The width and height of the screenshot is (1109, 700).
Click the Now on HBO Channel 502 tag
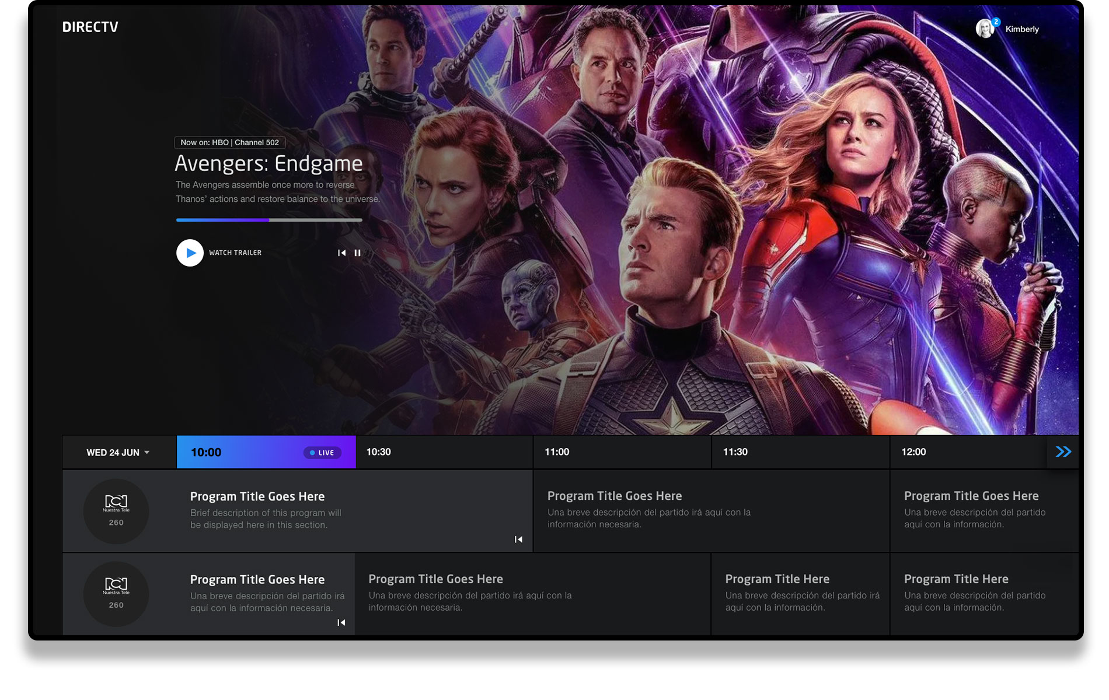(x=229, y=142)
